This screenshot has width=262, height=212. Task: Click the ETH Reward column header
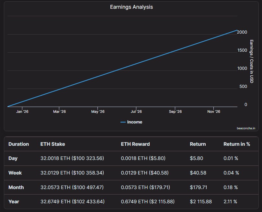[135, 144]
